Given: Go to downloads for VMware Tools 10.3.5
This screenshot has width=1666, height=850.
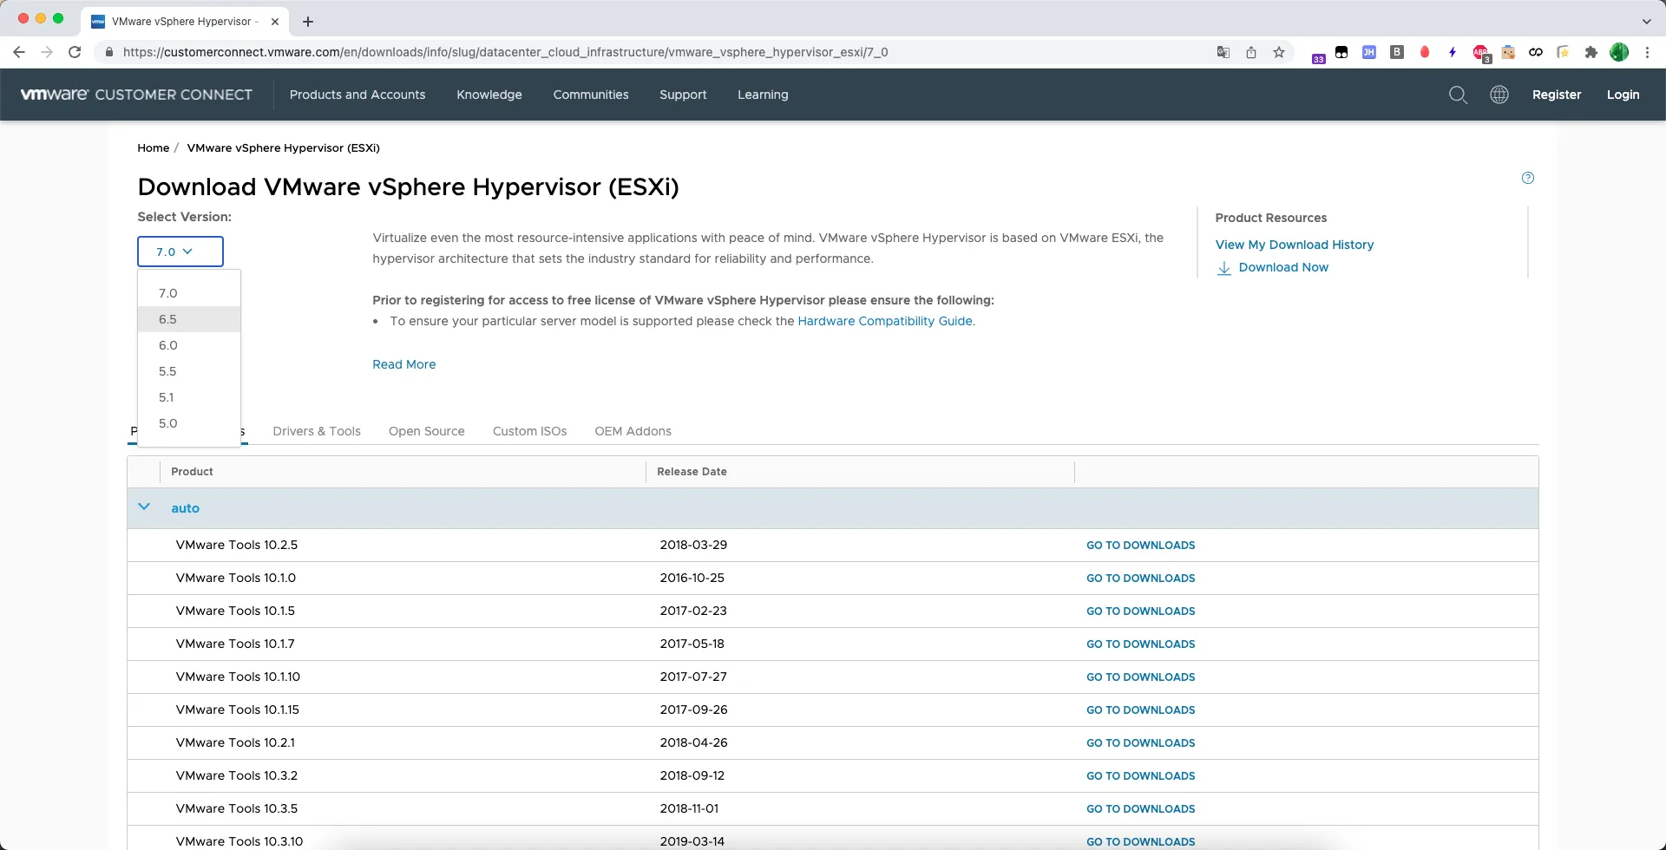Looking at the screenshot, I should coord(1140,808).
